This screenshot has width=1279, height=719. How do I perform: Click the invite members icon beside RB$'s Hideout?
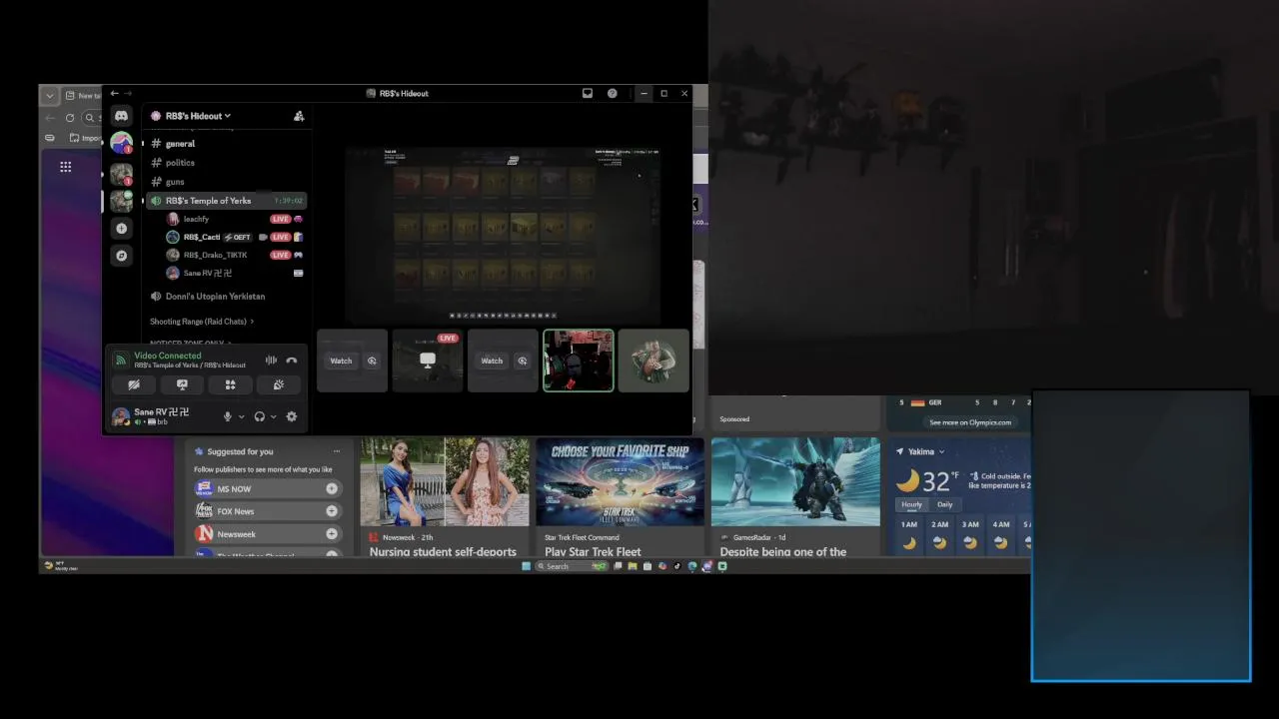coord(299,116)
